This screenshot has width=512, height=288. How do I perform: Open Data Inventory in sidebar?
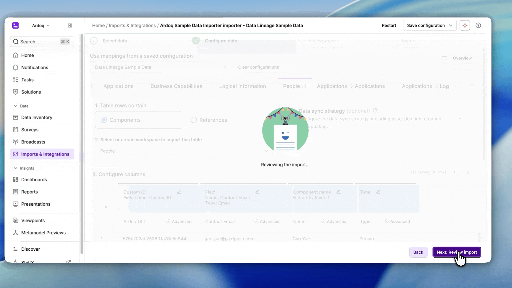pos(42,117)
